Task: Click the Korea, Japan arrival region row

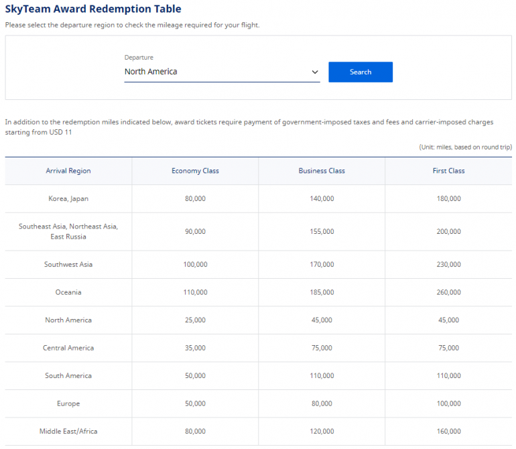Action: tap(68, 199)
